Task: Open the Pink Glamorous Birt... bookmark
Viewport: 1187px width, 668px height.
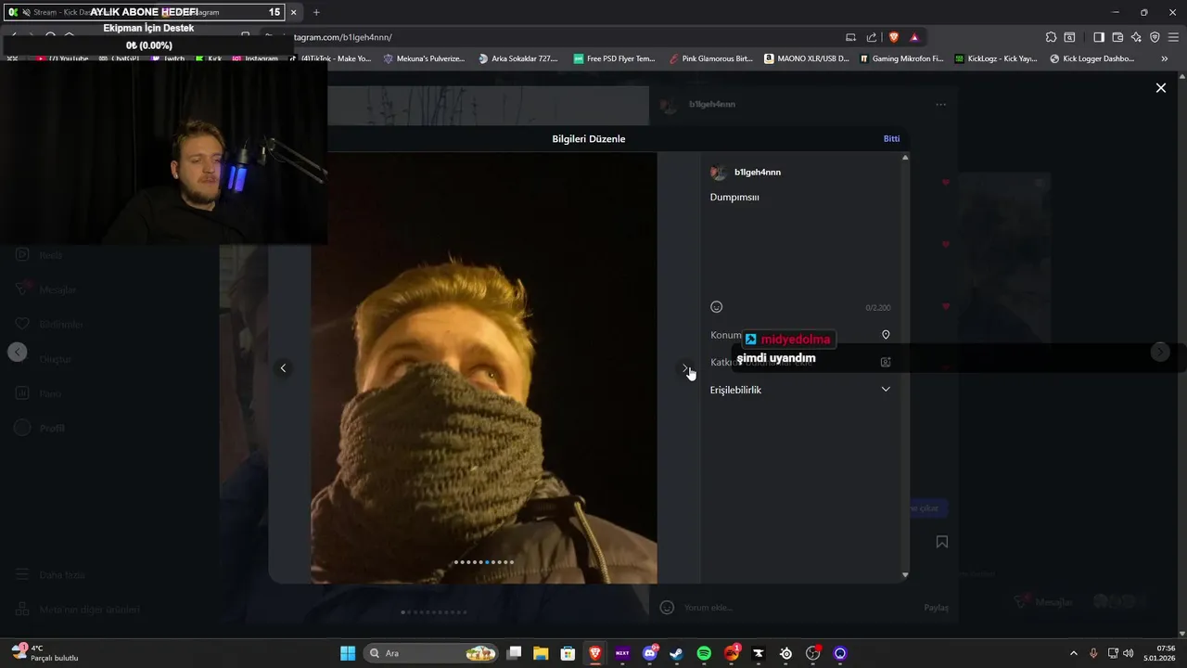Action: pos(710,58)
